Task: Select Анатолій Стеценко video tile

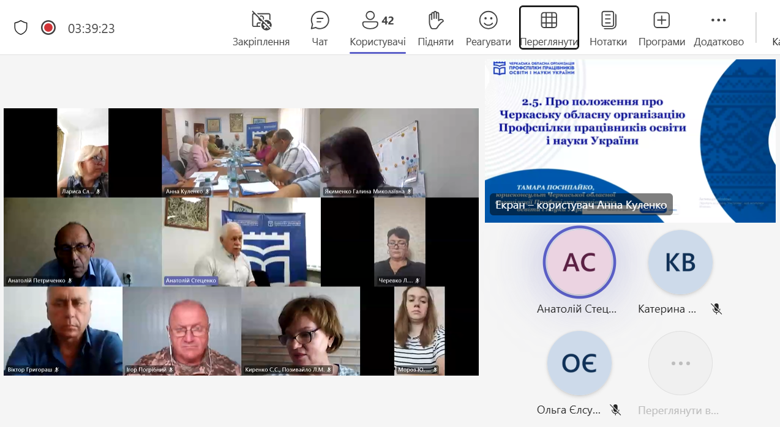Action: (241, 242)
